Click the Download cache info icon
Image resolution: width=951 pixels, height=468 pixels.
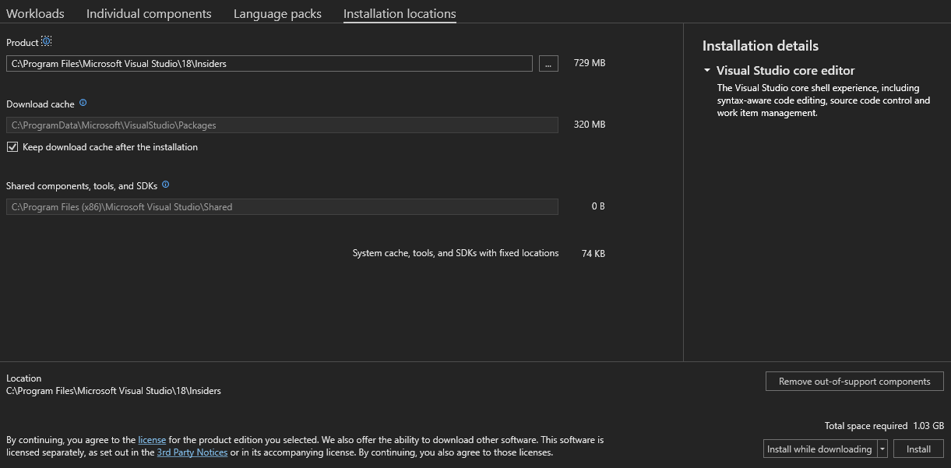pyautogui.click(x=83, y=103)
